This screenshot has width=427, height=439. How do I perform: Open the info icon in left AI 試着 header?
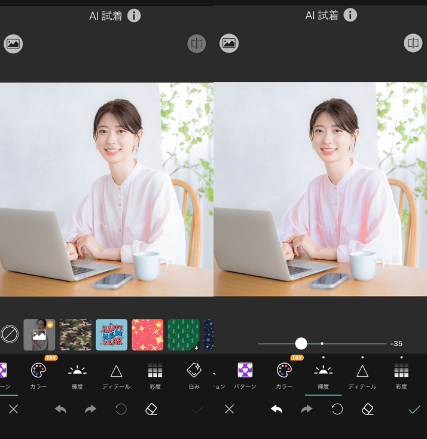point(134,16)
